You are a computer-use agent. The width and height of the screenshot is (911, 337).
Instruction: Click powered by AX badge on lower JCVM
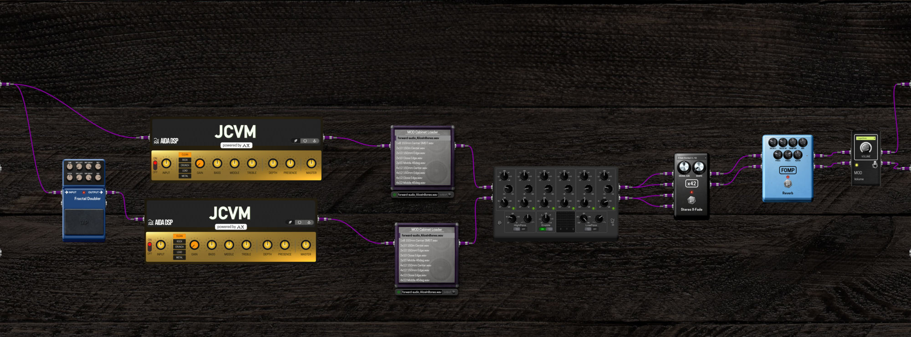(231, 227)
